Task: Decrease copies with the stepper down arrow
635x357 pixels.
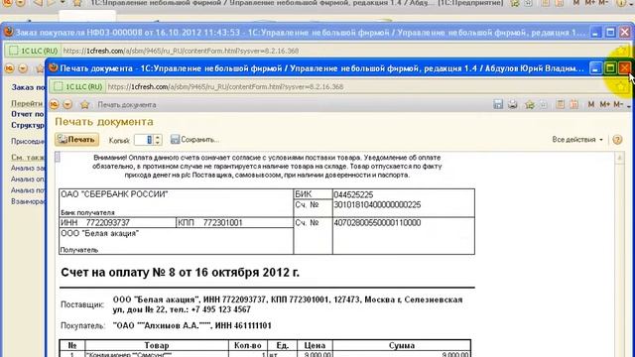Action: point(158,143)
